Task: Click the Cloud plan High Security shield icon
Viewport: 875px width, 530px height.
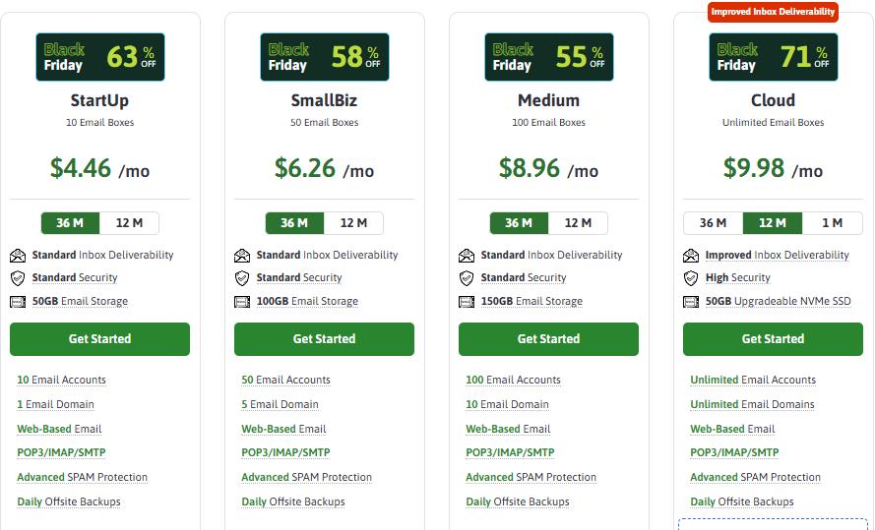Action: [x=691, y=278]
